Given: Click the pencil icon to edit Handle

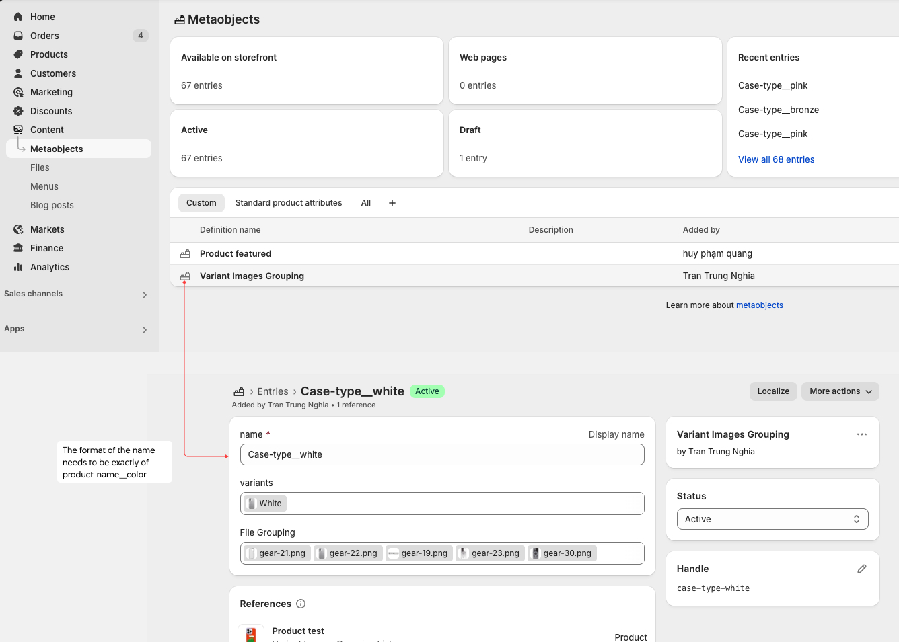Looking at the screenshot, I should click(x=861, y=569).
